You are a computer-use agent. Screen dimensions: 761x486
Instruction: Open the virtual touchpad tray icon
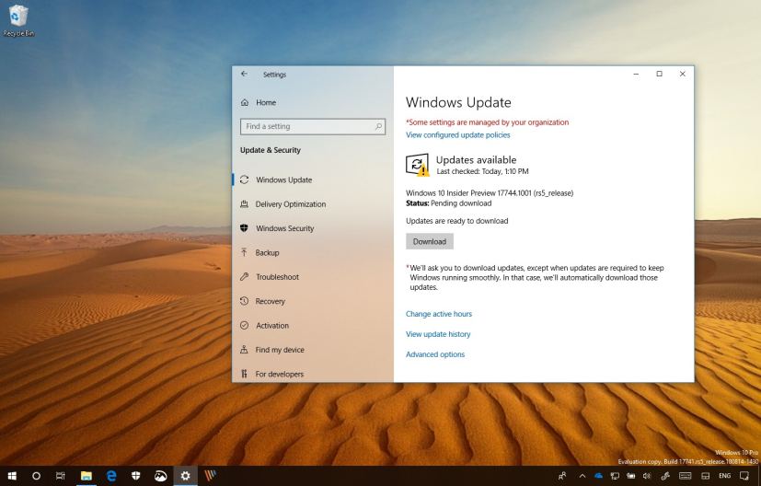click(706, 476)
